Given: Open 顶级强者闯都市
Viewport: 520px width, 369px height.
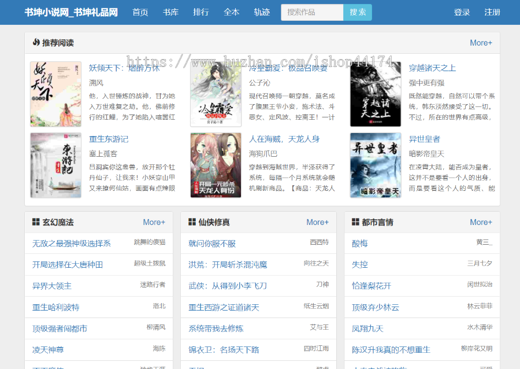Looking at the screenshot, I should [60, 329].
